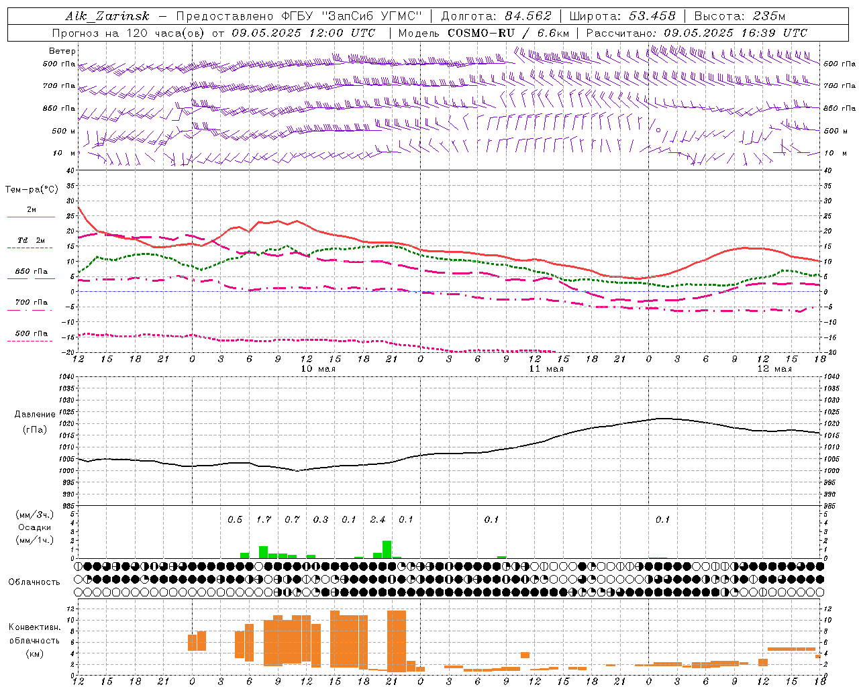Click the Ветер wind panel label
The width and height of the screenshot is (859, 687).
[62, 51]
